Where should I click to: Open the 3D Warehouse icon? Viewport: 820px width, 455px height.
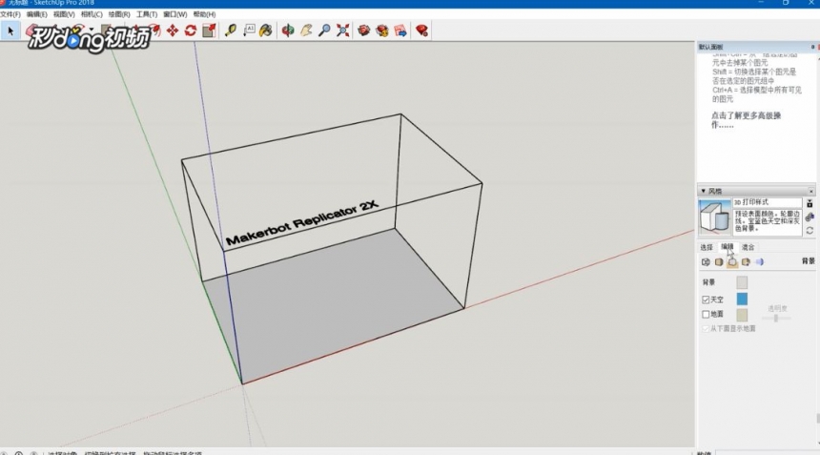point(364,31)
